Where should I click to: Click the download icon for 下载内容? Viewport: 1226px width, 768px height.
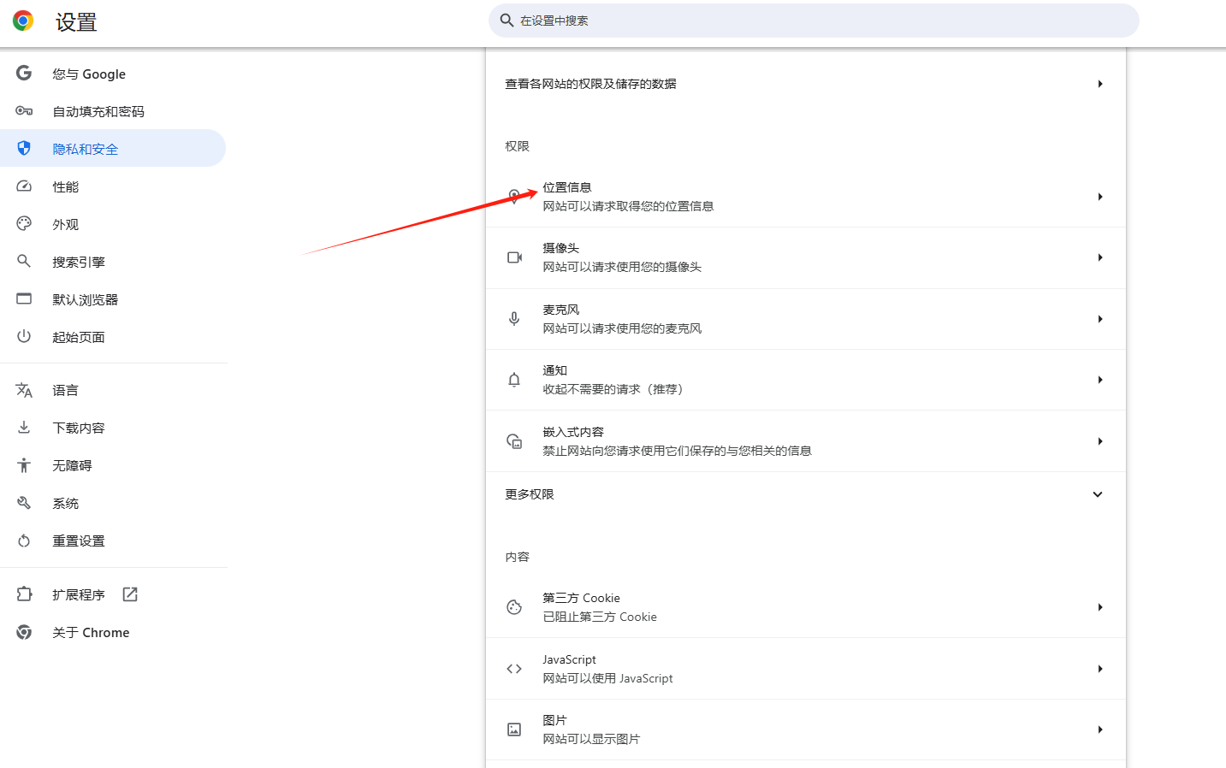pos(24,428)
